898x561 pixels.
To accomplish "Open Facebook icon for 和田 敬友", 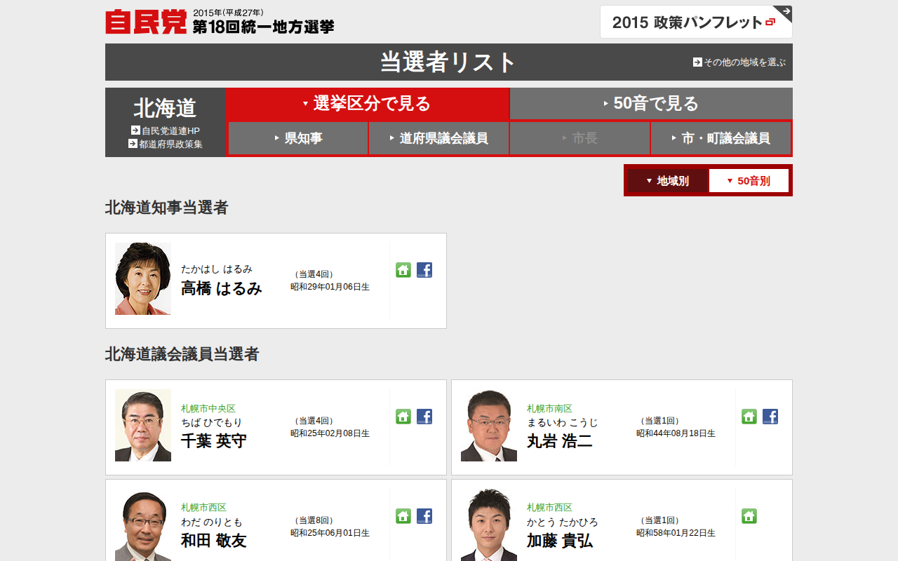I will 424,516.
